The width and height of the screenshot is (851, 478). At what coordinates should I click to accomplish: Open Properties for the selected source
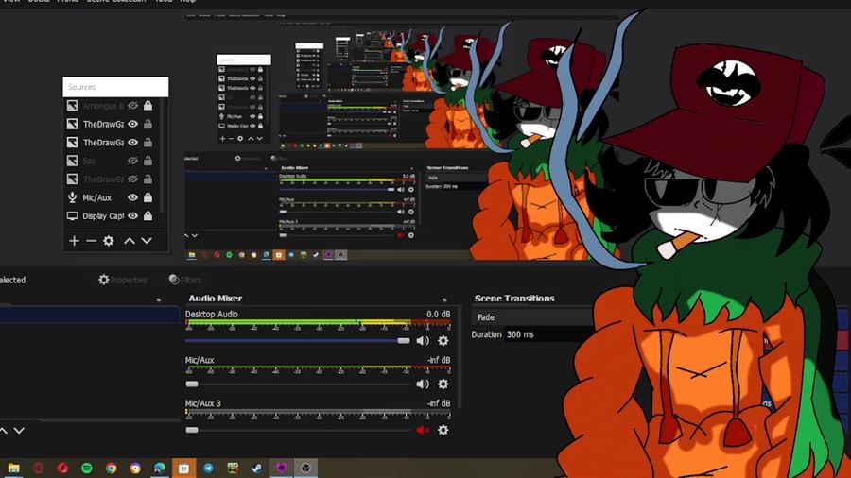coord(123,280)
